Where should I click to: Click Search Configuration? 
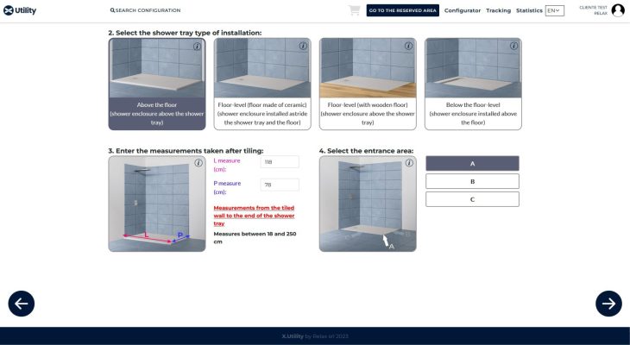click(x=146, y=10)
